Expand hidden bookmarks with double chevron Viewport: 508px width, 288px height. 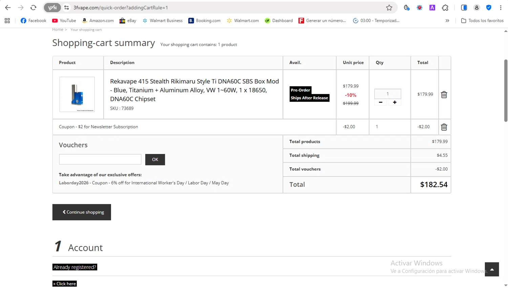coord(447,21)
